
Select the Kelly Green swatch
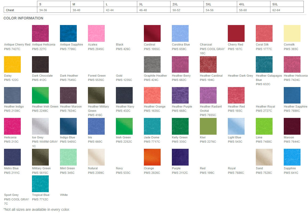pyautogui.click(x=180, y=126)
